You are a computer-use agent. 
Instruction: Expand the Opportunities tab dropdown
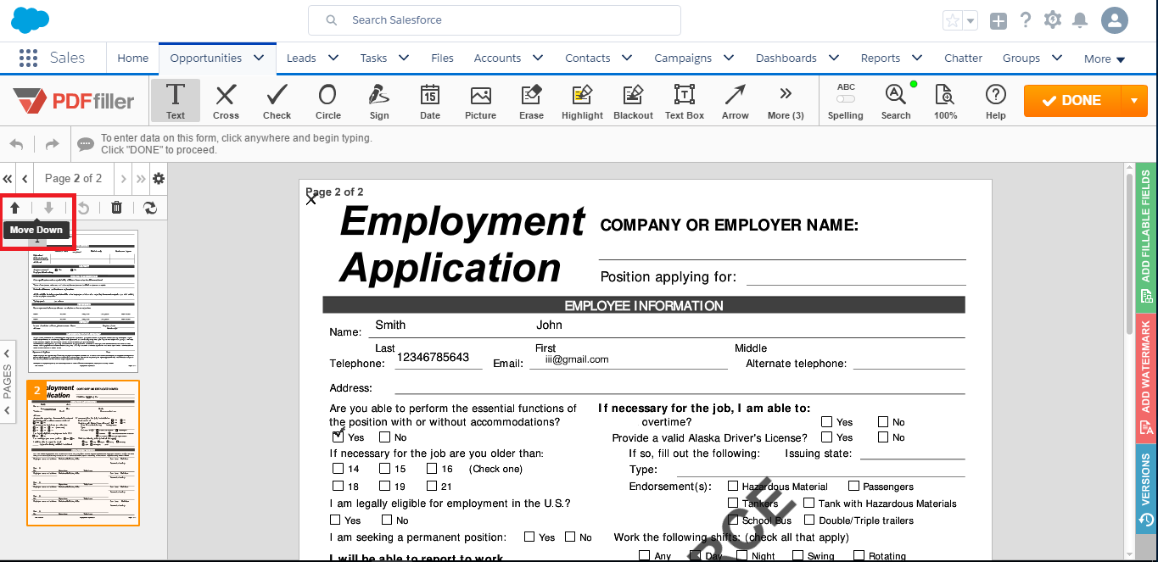click(x=259, y=58)
